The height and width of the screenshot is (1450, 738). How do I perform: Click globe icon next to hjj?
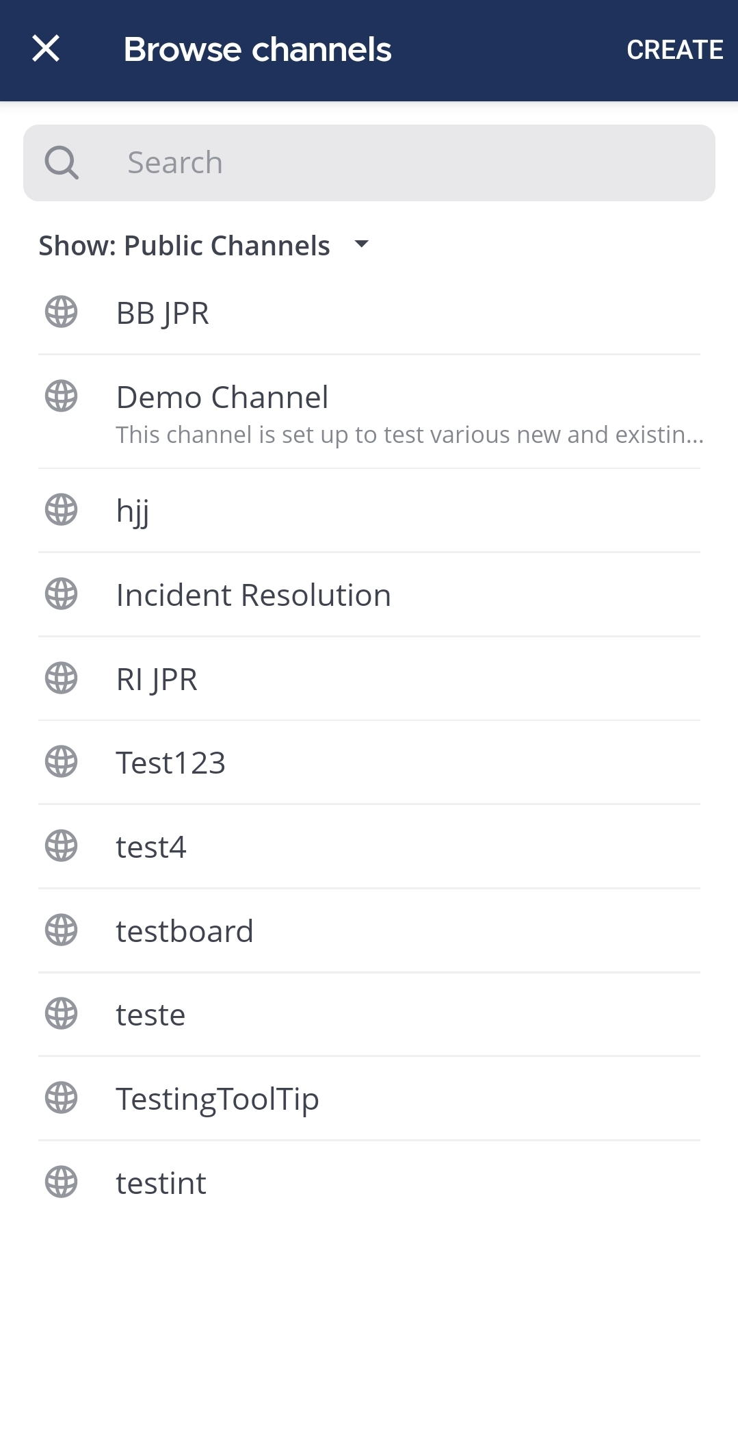tap(61, 510)
